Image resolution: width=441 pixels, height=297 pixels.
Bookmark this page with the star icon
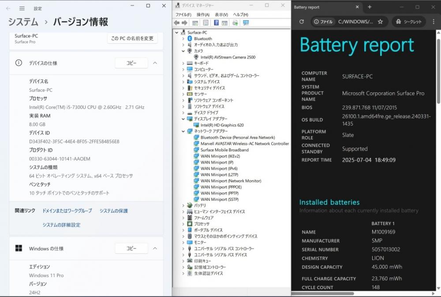pos(380,21)
